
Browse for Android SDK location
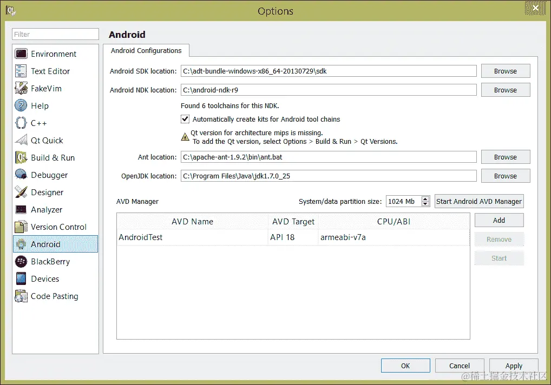click(x=505, y=71)
